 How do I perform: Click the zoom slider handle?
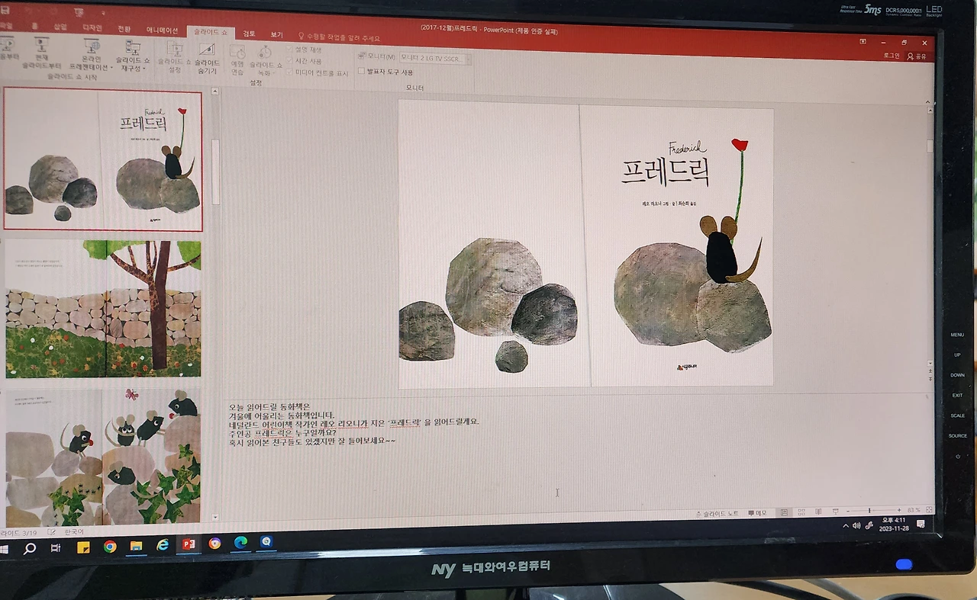pos(869,511)
